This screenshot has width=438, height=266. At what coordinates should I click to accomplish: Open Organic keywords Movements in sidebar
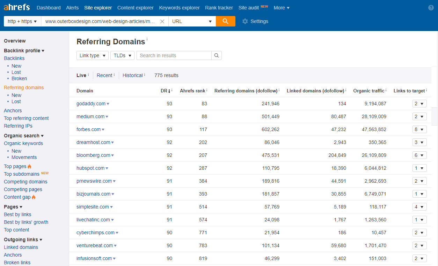[x=24, y=157]
